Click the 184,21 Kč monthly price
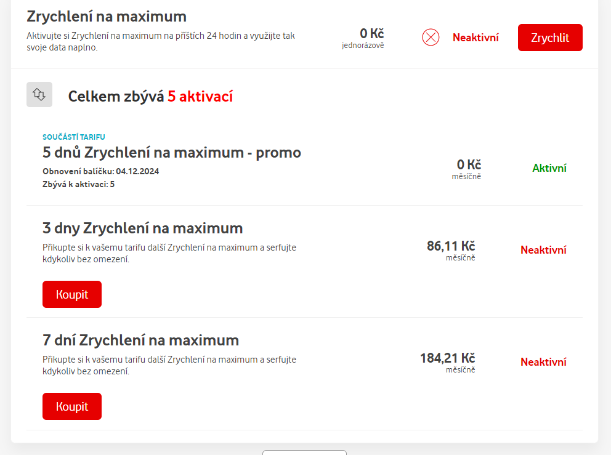The height and width of the screenshot is (455, 611). [448, 358]
